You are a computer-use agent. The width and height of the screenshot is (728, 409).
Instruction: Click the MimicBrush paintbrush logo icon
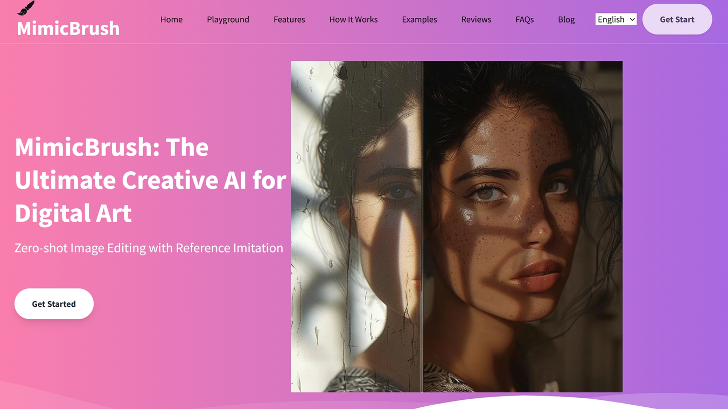pos(26,8)
